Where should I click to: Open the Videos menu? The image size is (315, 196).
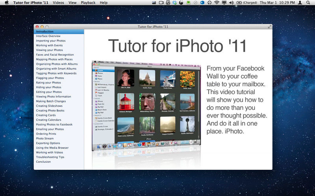(58, 3)
